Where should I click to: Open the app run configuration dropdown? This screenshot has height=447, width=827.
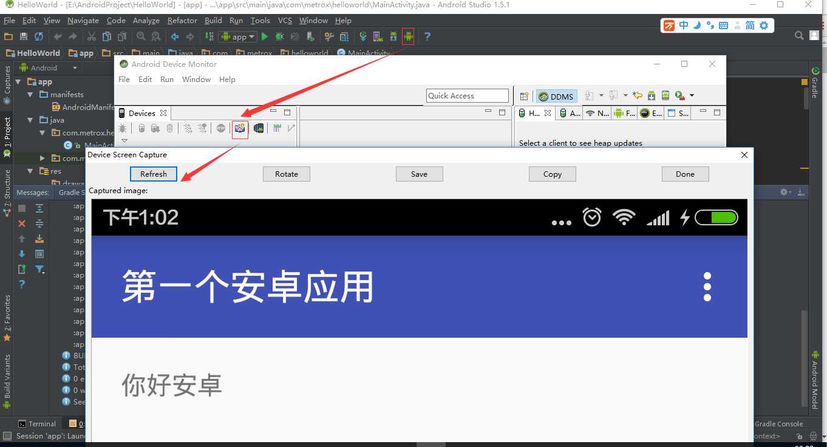point(237,36)
